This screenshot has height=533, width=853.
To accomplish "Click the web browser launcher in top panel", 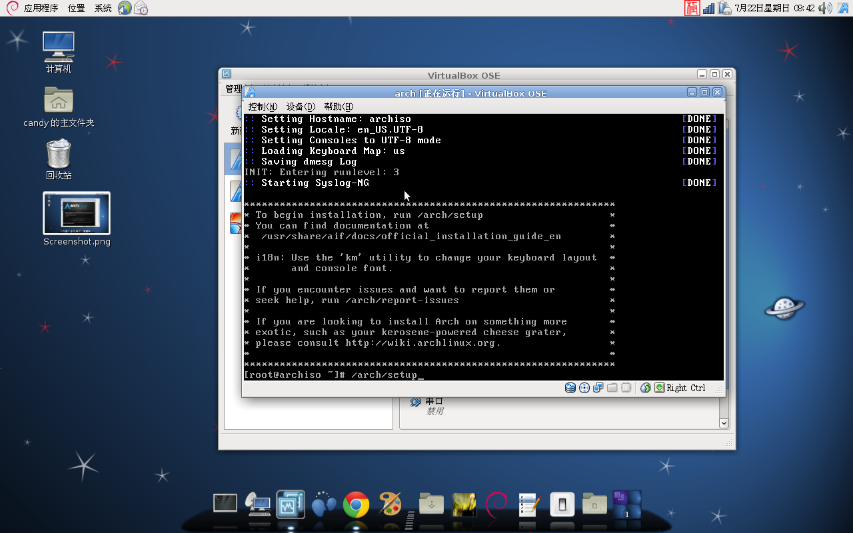I will pos(125,8).
